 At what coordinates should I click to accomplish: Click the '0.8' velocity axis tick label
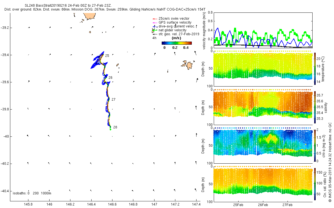[x=210, y=12]
